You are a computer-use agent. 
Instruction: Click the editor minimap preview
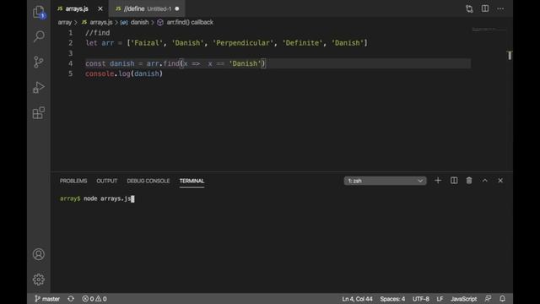pos(489,30)
